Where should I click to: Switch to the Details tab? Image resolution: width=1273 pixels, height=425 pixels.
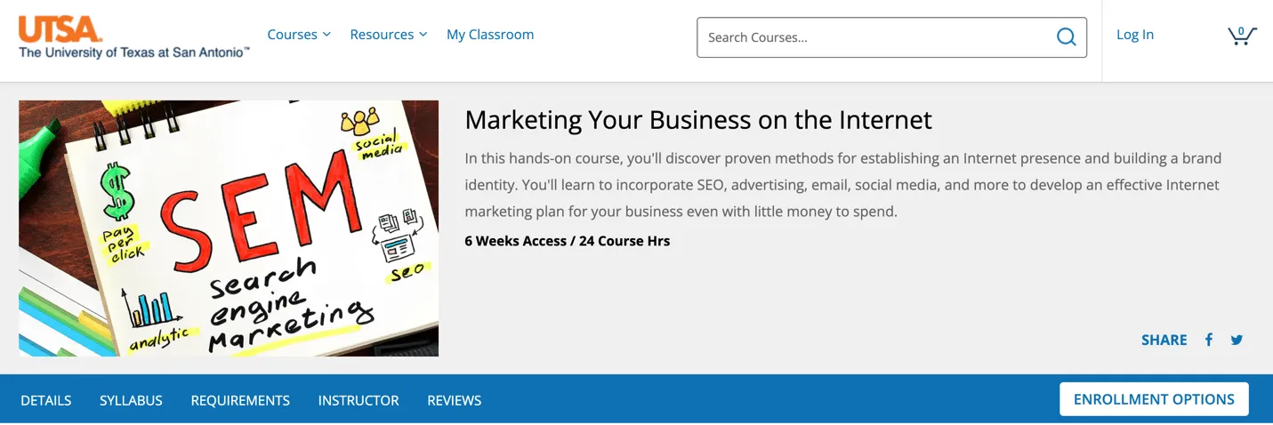click(x=46, y=400)
